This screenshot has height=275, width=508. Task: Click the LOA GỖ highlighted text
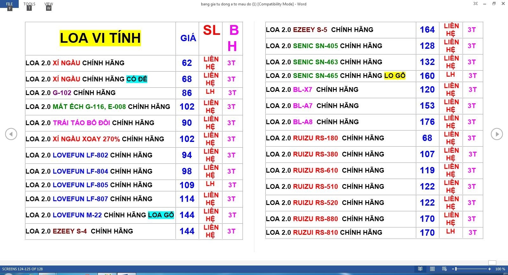pos(161,215)
